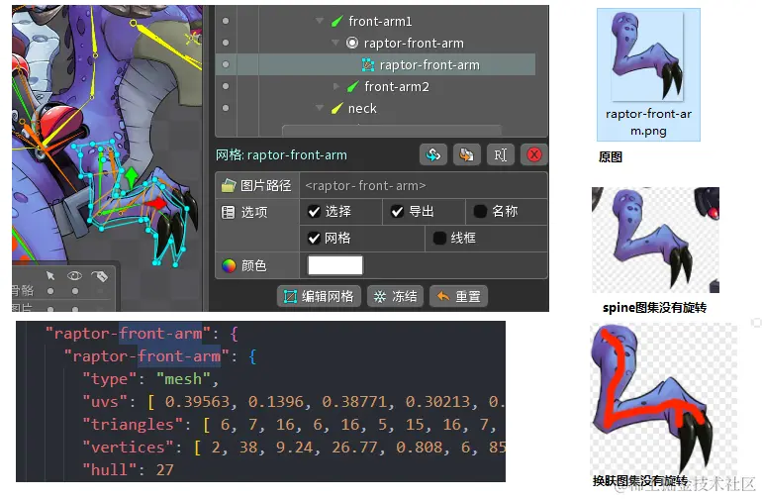Select the raptor-front-arm.png file thumbnail

point(648,74)
